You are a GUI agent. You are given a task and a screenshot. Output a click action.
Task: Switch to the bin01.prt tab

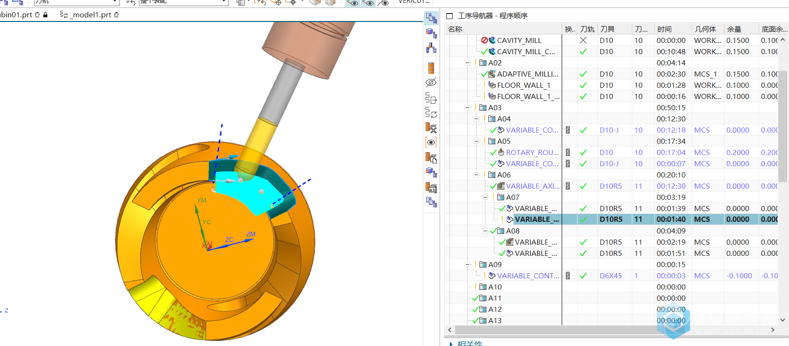(16, 15)
